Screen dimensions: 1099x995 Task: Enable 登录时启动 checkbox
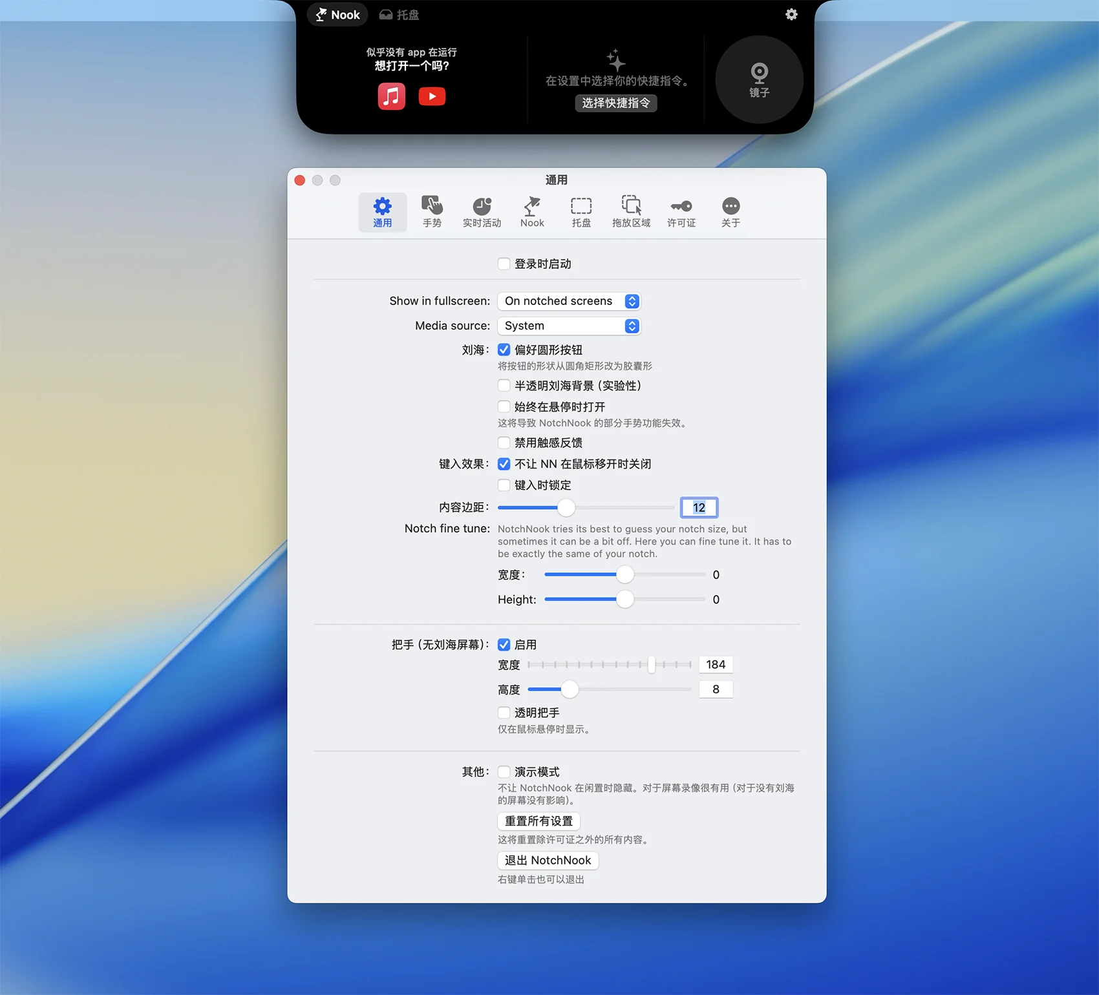[504, 264]
